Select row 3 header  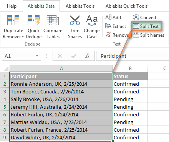click(x=5, y=91)
